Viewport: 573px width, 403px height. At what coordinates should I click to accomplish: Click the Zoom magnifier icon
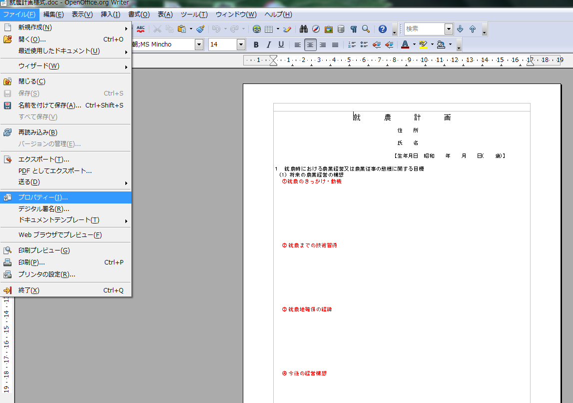[x=366, y=29]
